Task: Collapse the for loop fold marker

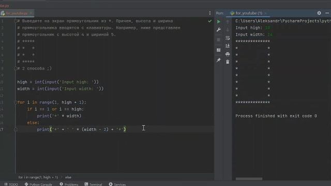Action: coord(16,102)
